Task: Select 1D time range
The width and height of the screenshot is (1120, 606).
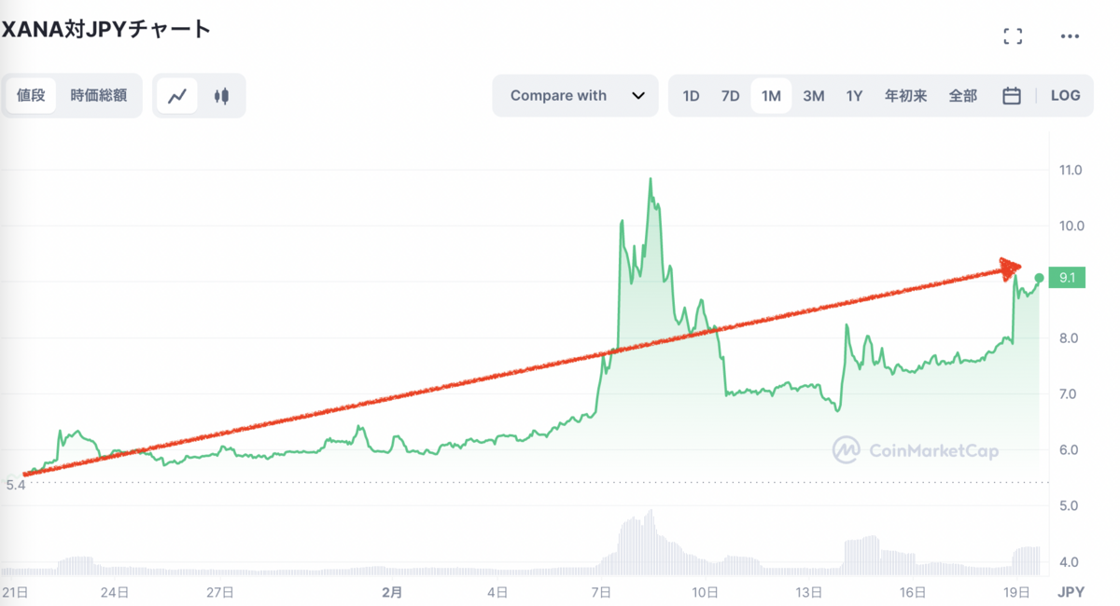Action: tap(691, 95)
